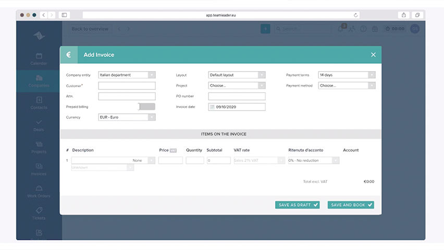Click the browser share icon
The width and height of the screenshot is (444, 250).
tap(404, 15)
